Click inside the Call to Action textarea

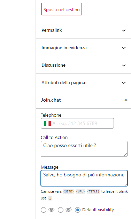tap(84, 149)
